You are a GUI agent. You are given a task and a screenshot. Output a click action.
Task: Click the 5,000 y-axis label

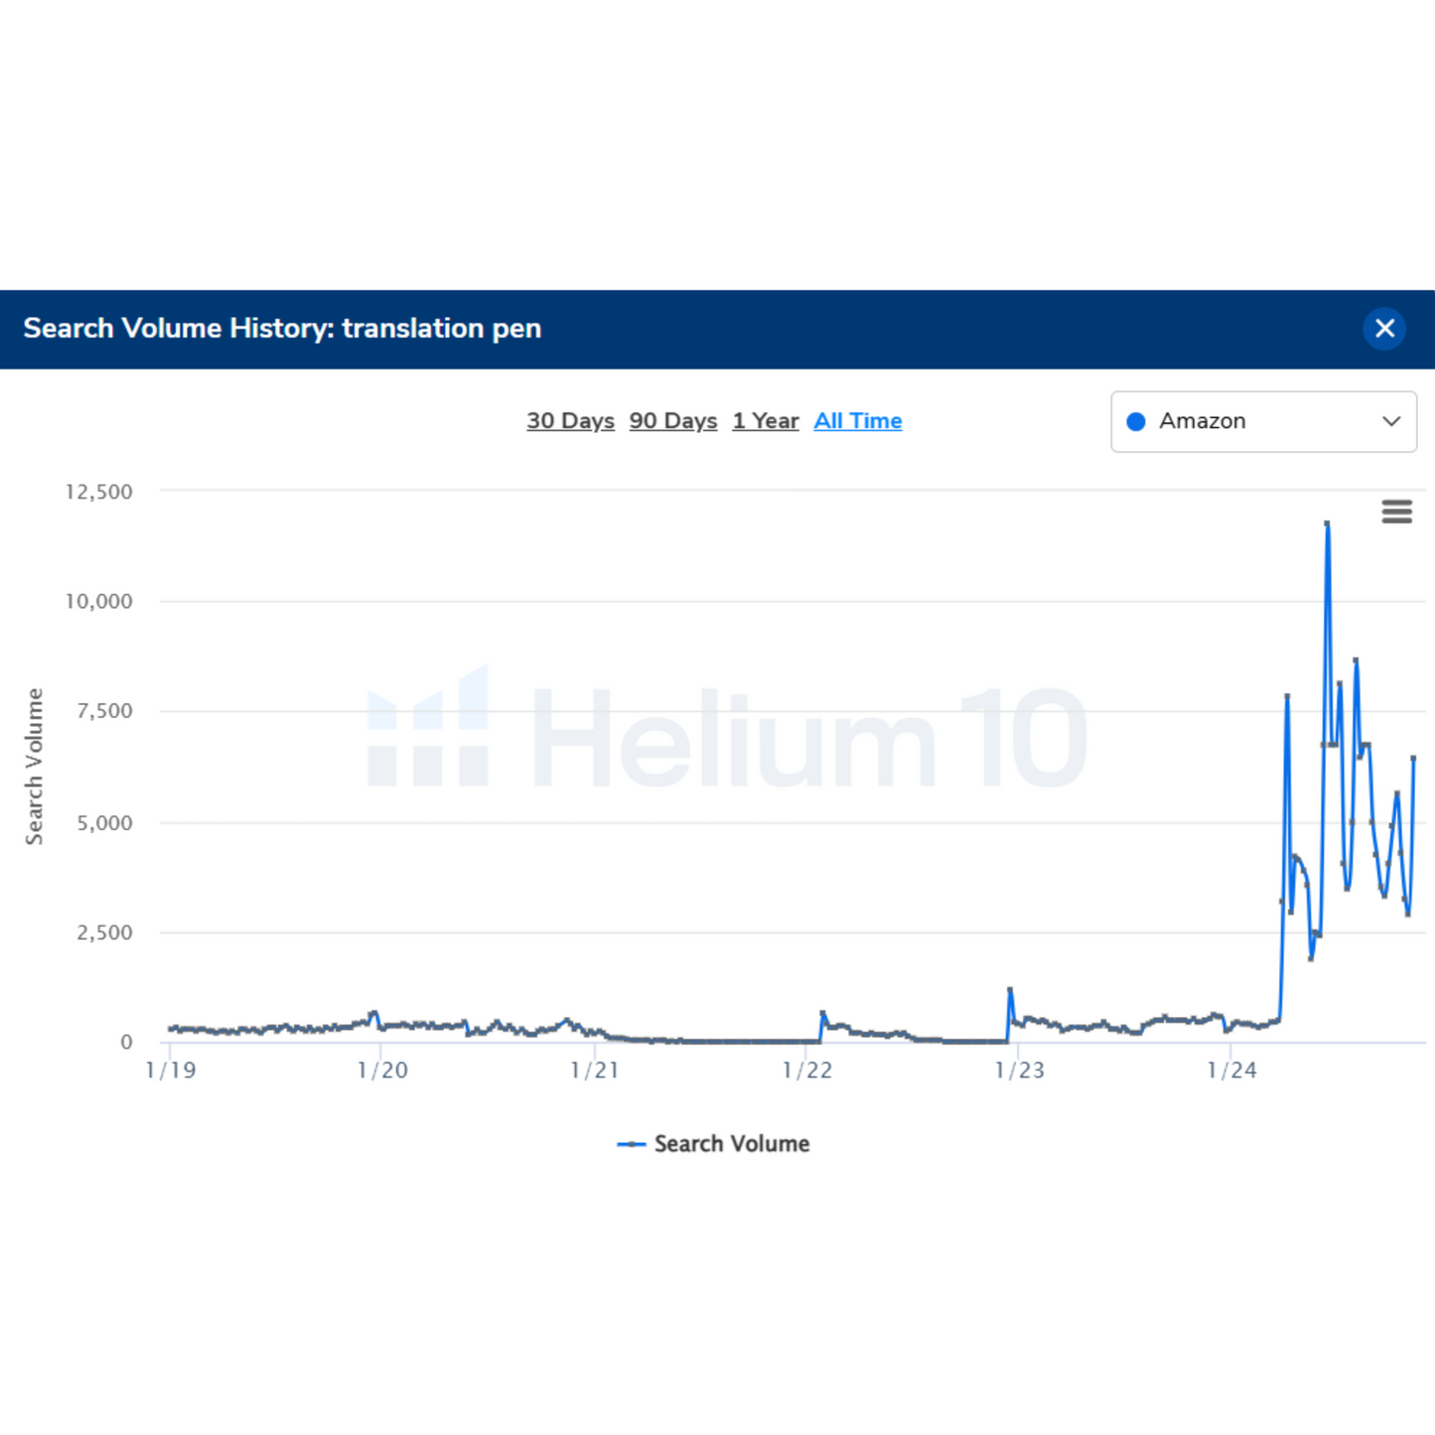point(104,823)
